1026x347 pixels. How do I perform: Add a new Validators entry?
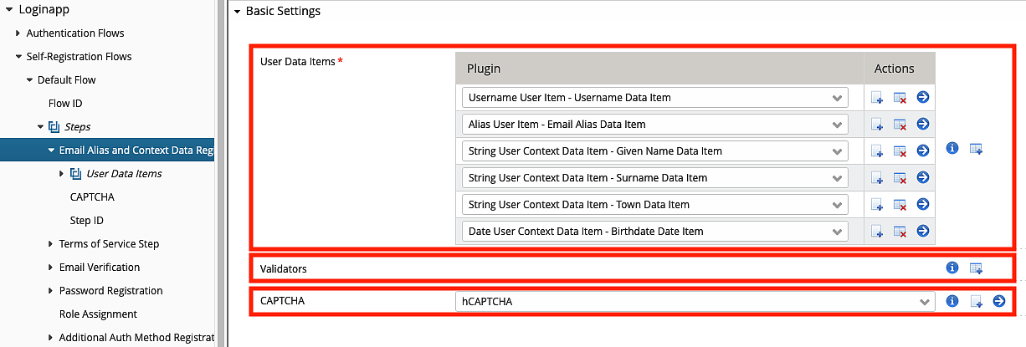976,268
